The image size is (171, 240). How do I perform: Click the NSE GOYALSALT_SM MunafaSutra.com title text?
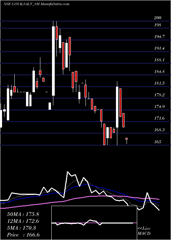tap(36, 4)
